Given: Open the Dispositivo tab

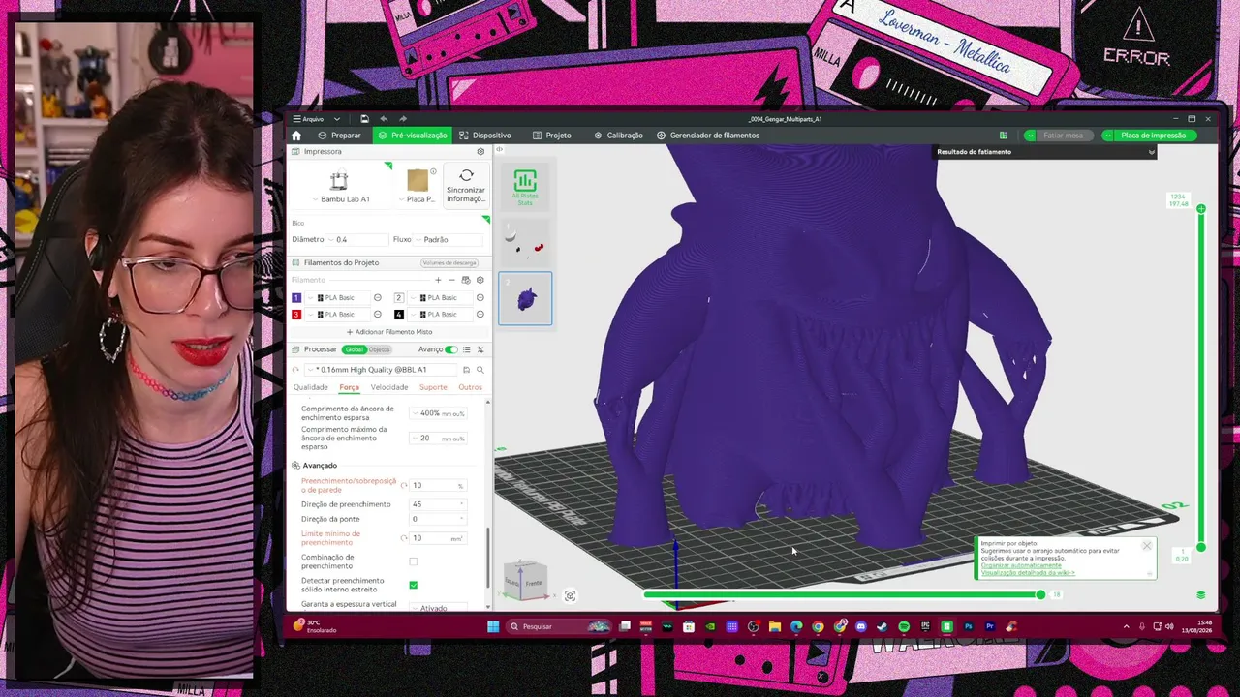Looking at the screenshot, I should (485, 136).
